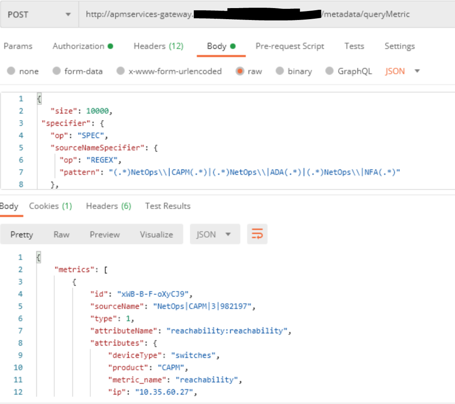Switch to the response Body tab

pos(9,206)
